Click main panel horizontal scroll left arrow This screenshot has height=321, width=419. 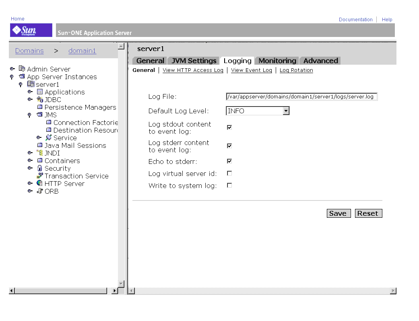[132, 290]
